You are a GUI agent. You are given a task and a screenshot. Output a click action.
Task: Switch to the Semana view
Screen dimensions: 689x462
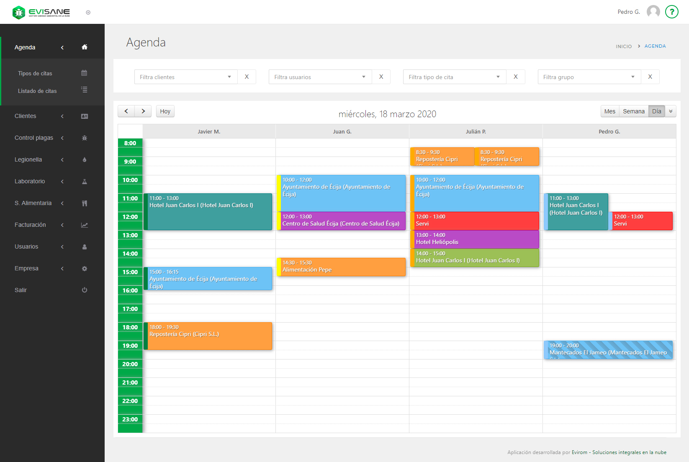(633, 111)
